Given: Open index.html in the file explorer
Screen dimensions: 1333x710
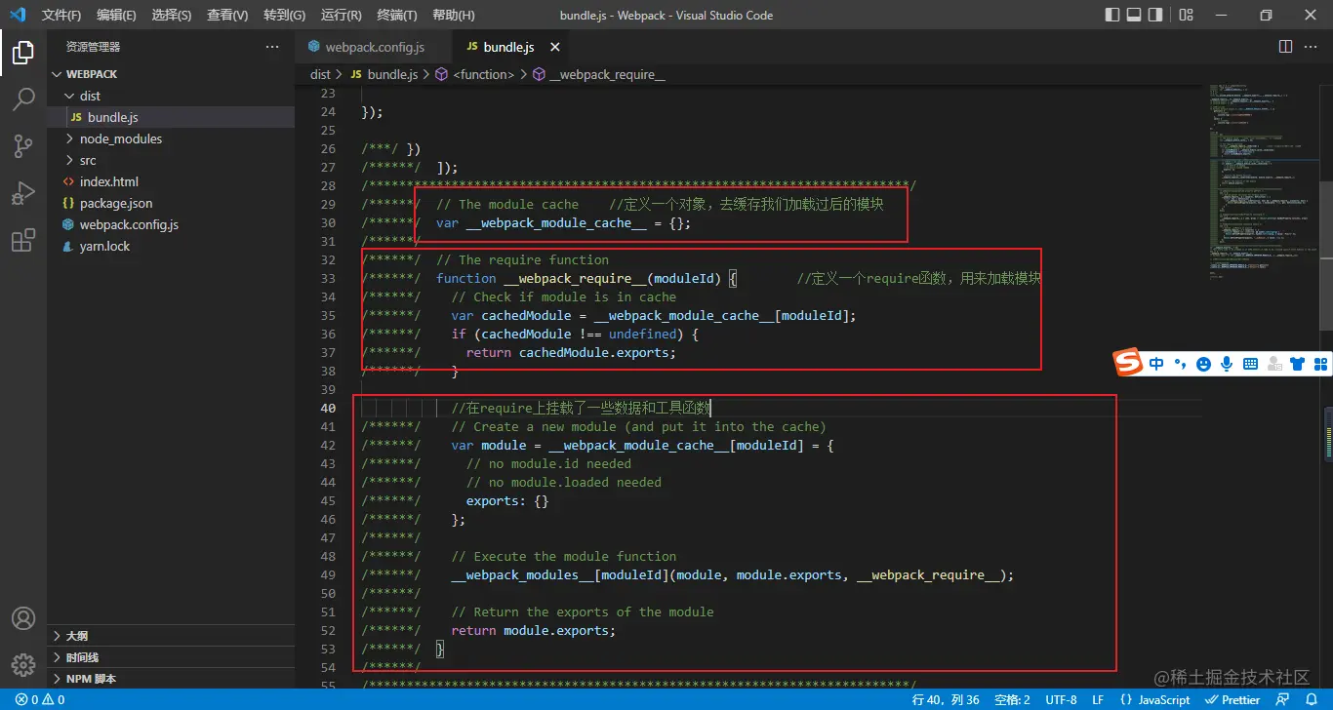Looking at the screenshot, I should click(108, 181).
